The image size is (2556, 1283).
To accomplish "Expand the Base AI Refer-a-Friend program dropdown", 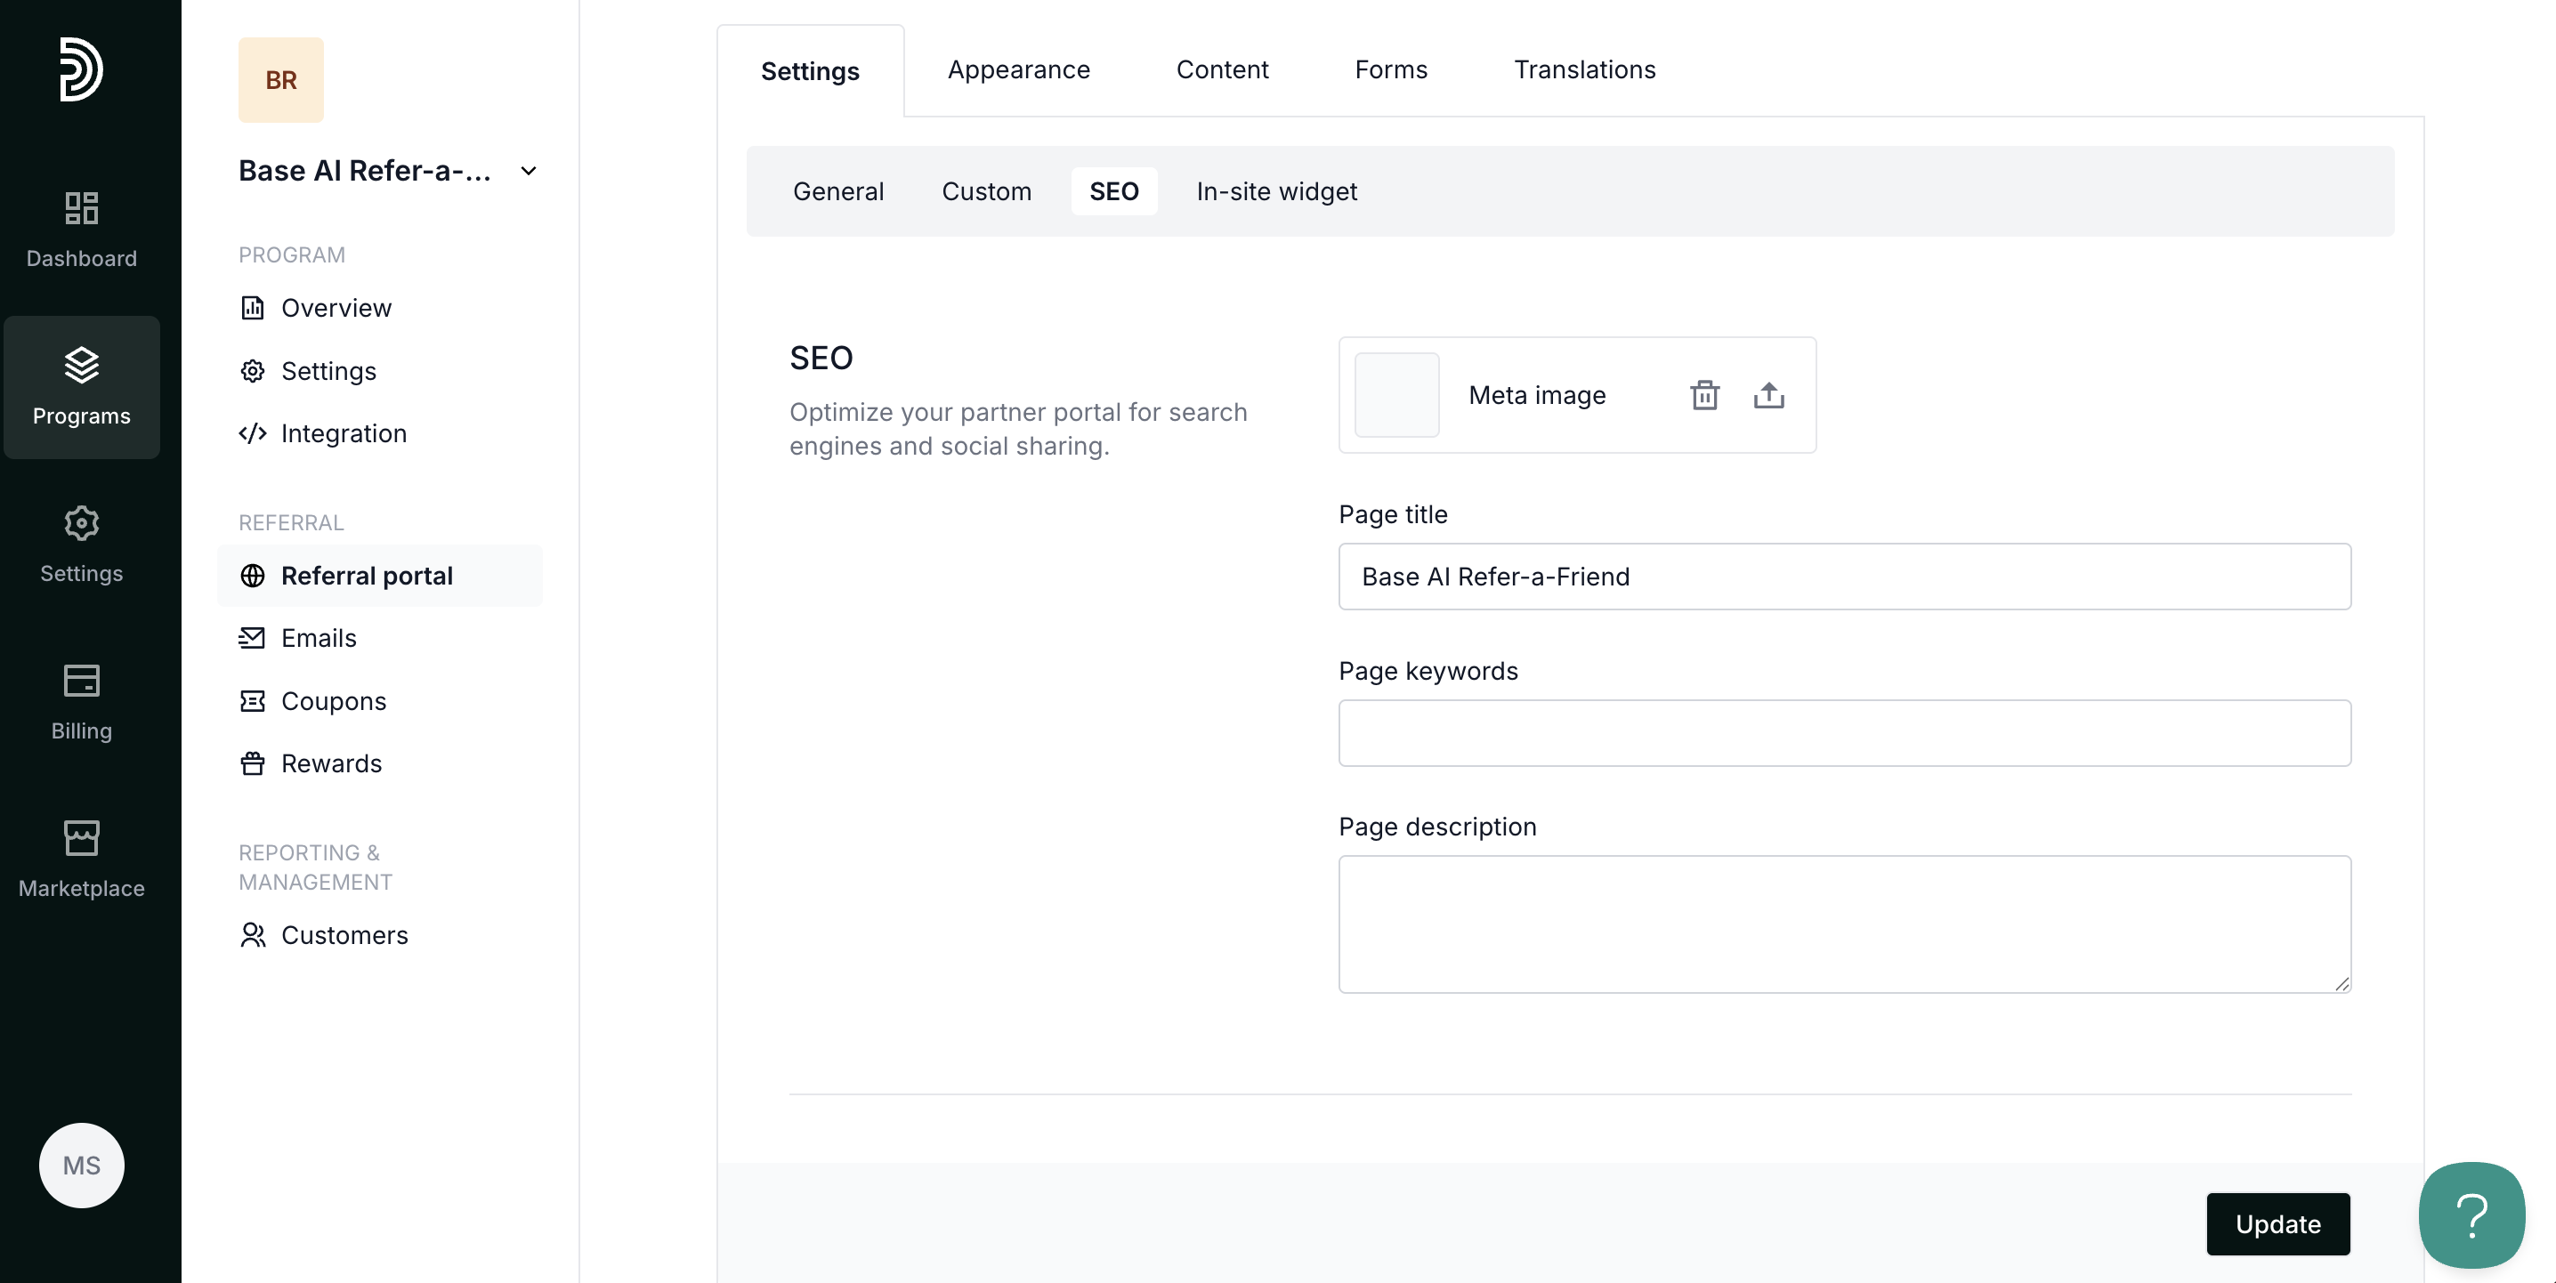I will [529, 171].
